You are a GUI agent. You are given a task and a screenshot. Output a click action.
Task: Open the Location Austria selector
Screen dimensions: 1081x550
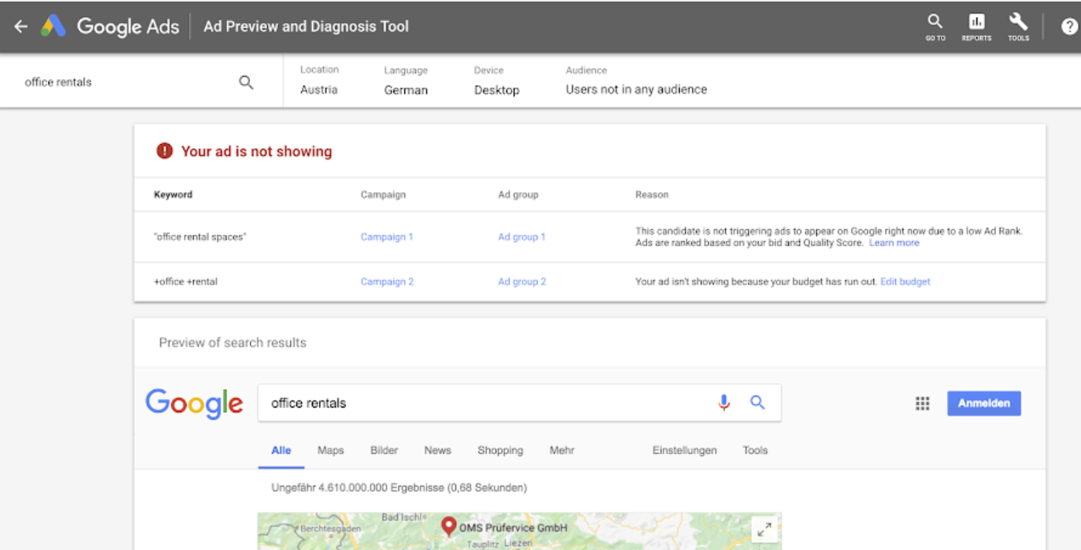tap(319, 81)
